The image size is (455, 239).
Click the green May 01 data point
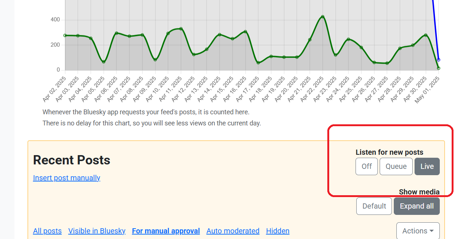point(438,68)
